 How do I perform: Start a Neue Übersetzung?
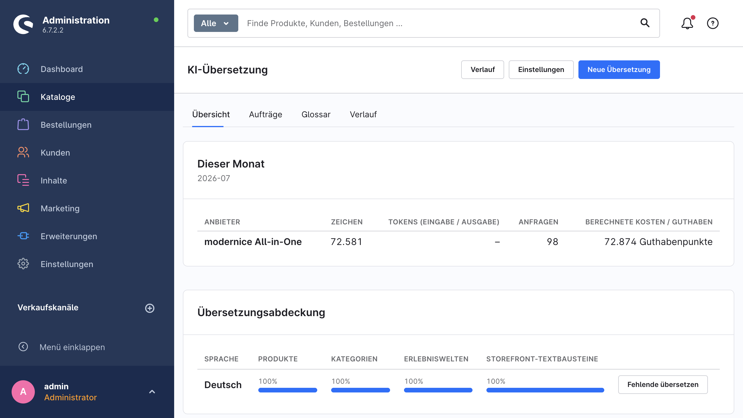619,70
